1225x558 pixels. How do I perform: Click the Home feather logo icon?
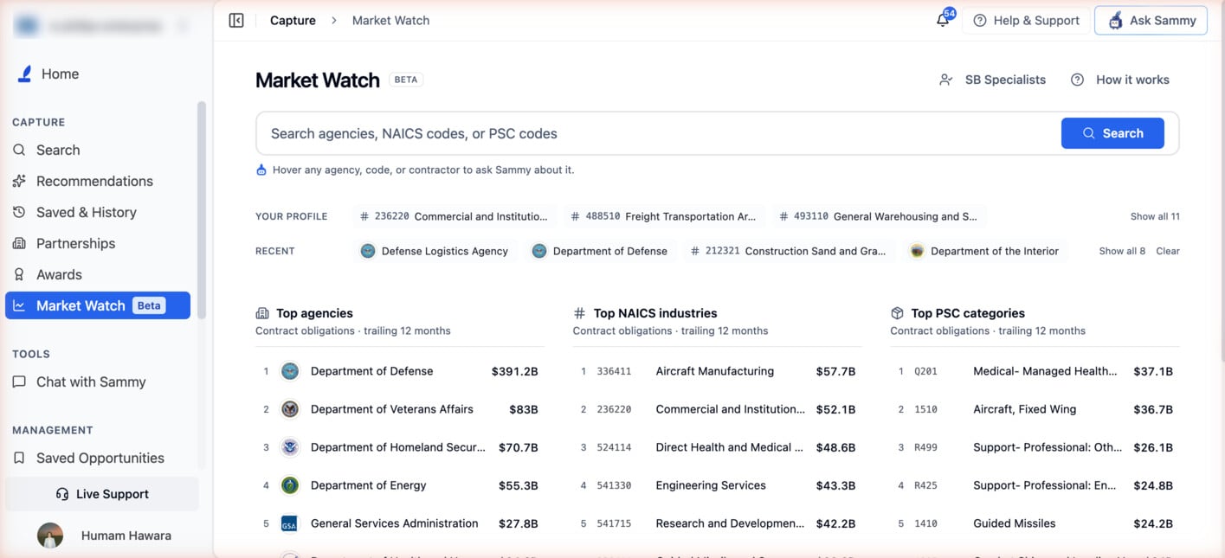pyautogui.click(x=24, y=74)
